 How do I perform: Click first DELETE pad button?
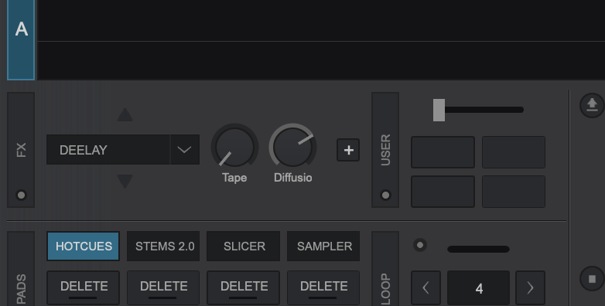84,287
